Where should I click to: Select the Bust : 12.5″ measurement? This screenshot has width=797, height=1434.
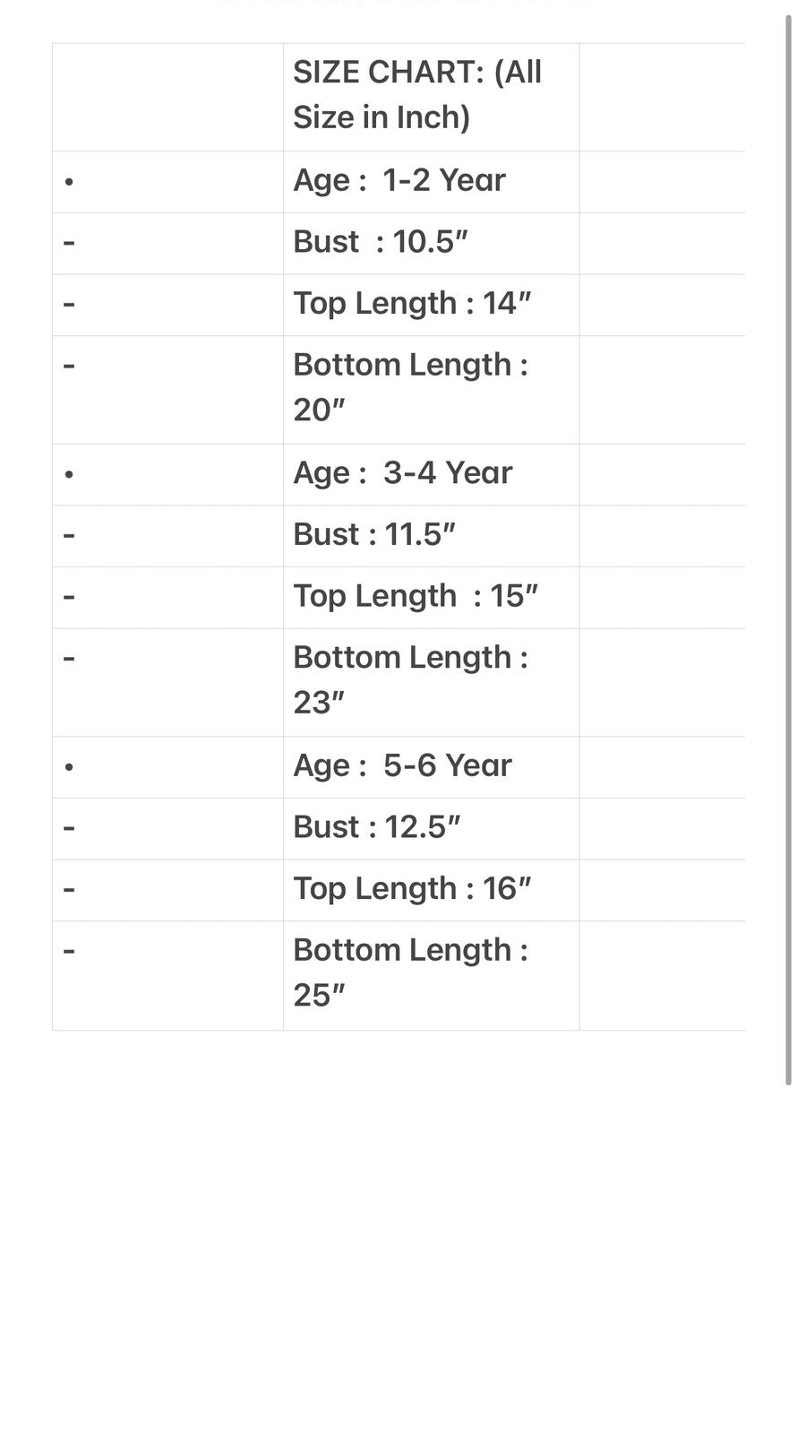point(376,827)
